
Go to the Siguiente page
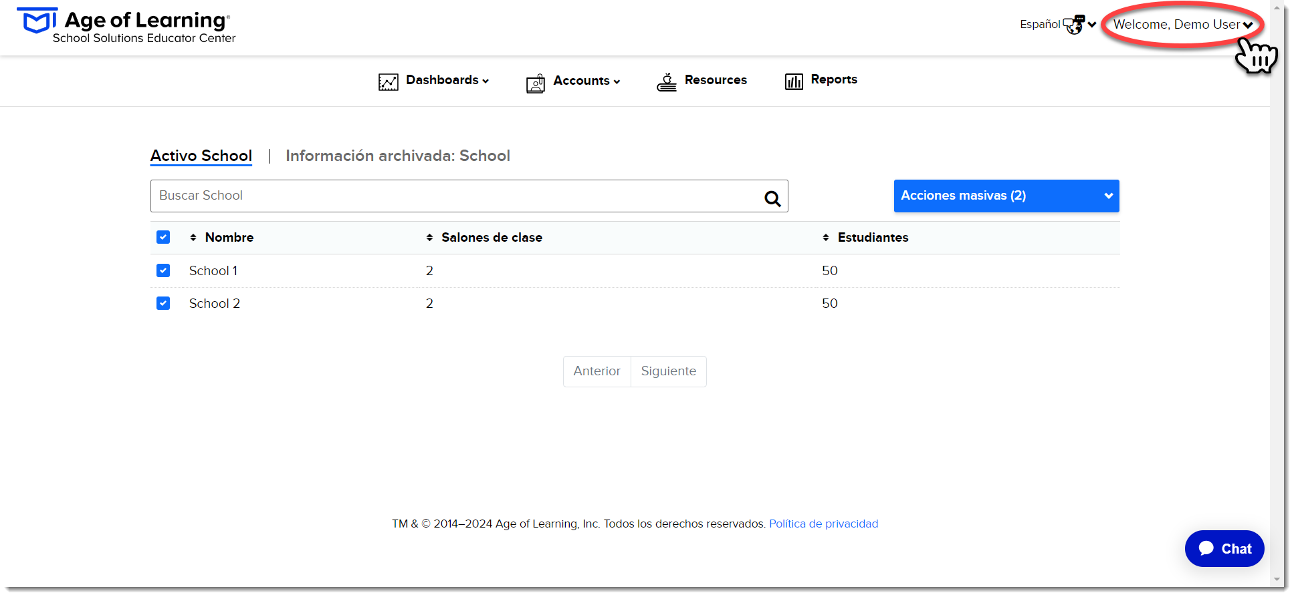click(x=669, y=371)
